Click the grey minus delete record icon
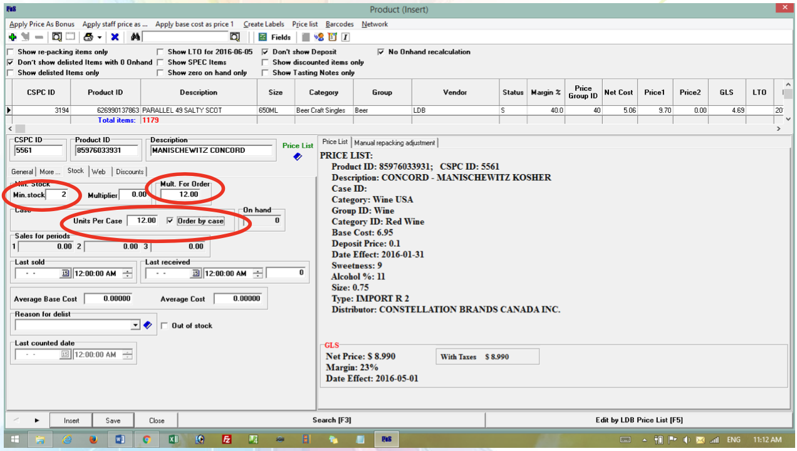The image size is (797, 451). pos(39,37)
